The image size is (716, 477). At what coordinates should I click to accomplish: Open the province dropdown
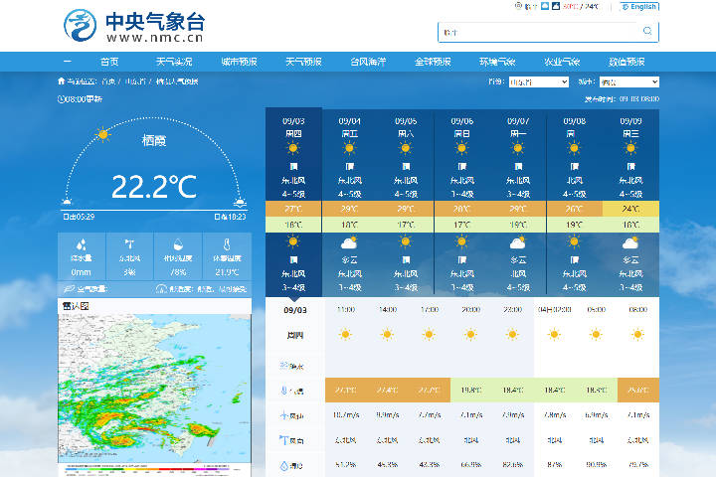coord(539,82)
